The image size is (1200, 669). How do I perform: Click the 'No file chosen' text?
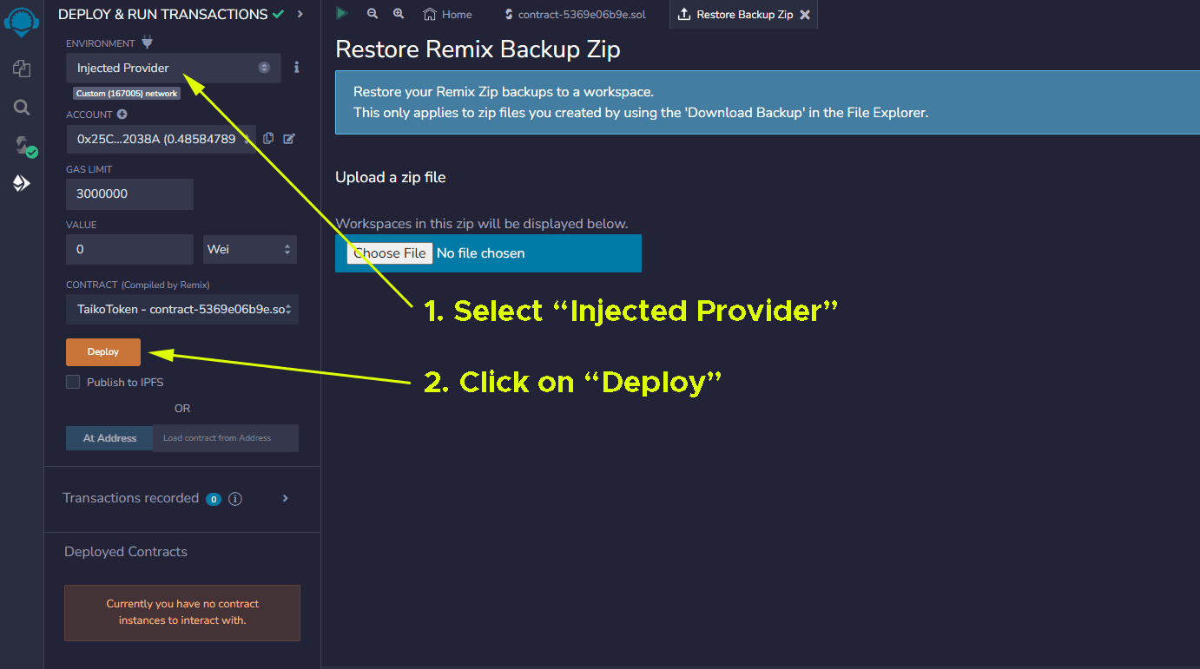pyautogui.click(x=481, y=253)
